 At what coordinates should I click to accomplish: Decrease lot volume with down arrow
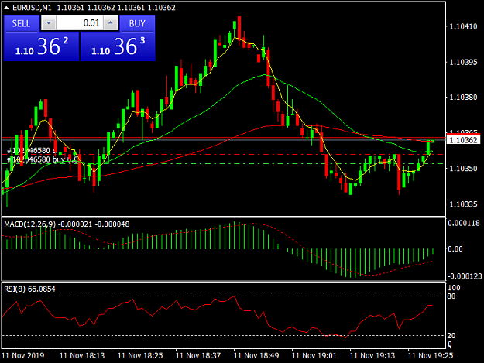[49, 23]
